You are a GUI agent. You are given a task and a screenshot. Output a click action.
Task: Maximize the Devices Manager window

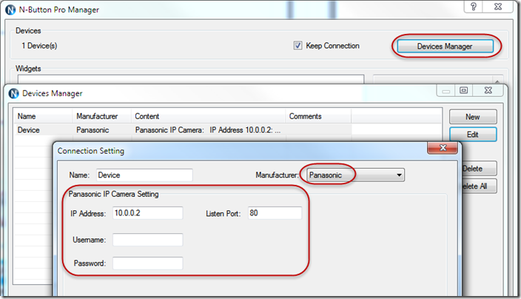click(463, 90)
